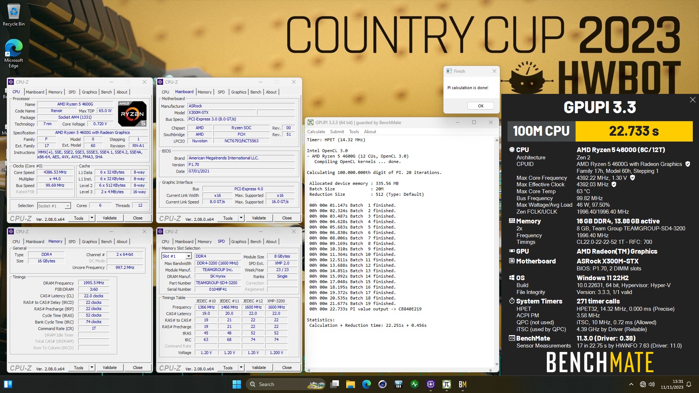
Task: Click the Ryzen 5 logo in CPU-Z
Action: (133, 114)
